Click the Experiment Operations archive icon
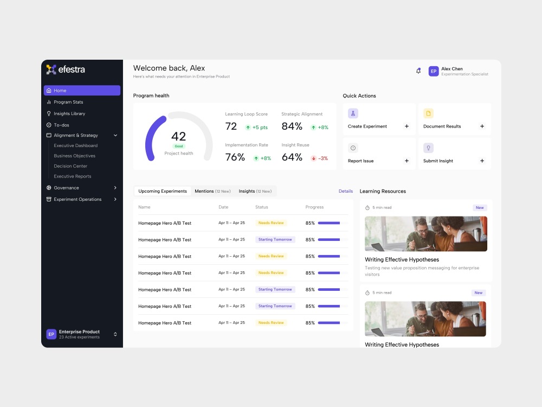542x407 pixels. pyautogui.click(x=49, y=199)
